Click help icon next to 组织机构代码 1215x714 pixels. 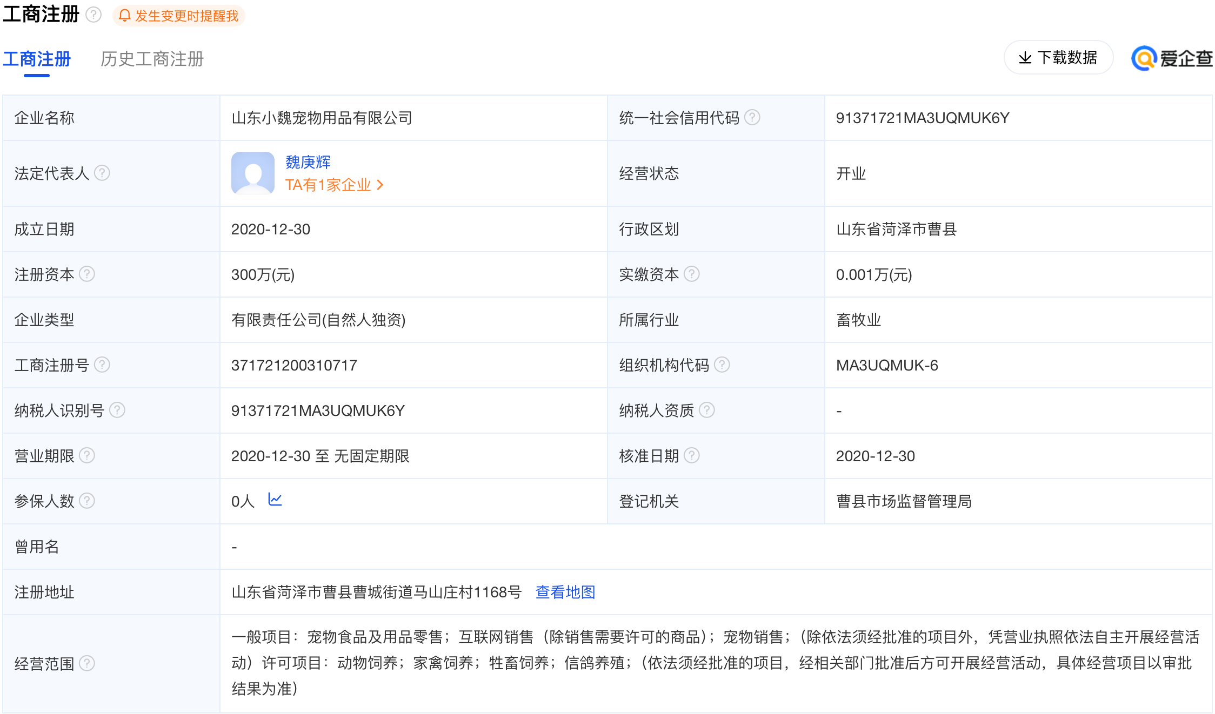pyautogui.click(x=722, y=365)
